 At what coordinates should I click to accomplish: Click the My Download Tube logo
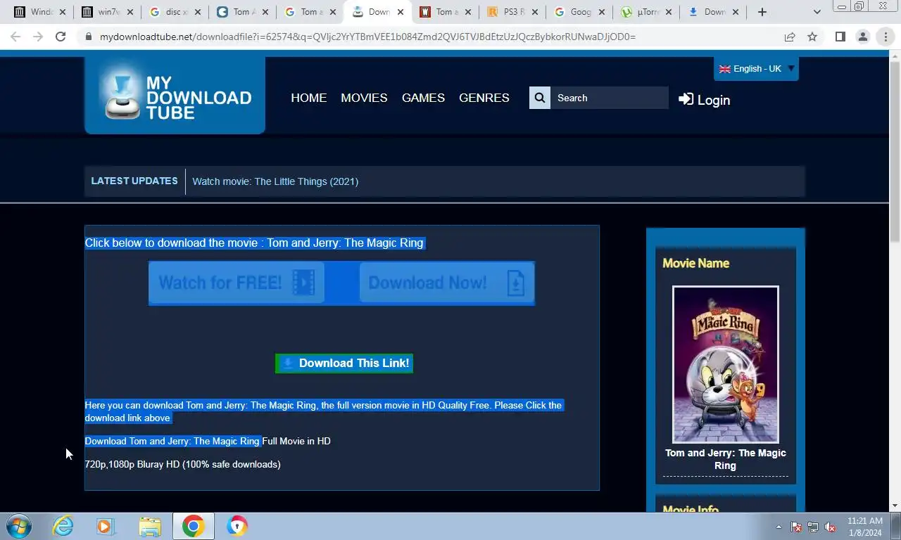pyautogui.click(x=175, y=95)
